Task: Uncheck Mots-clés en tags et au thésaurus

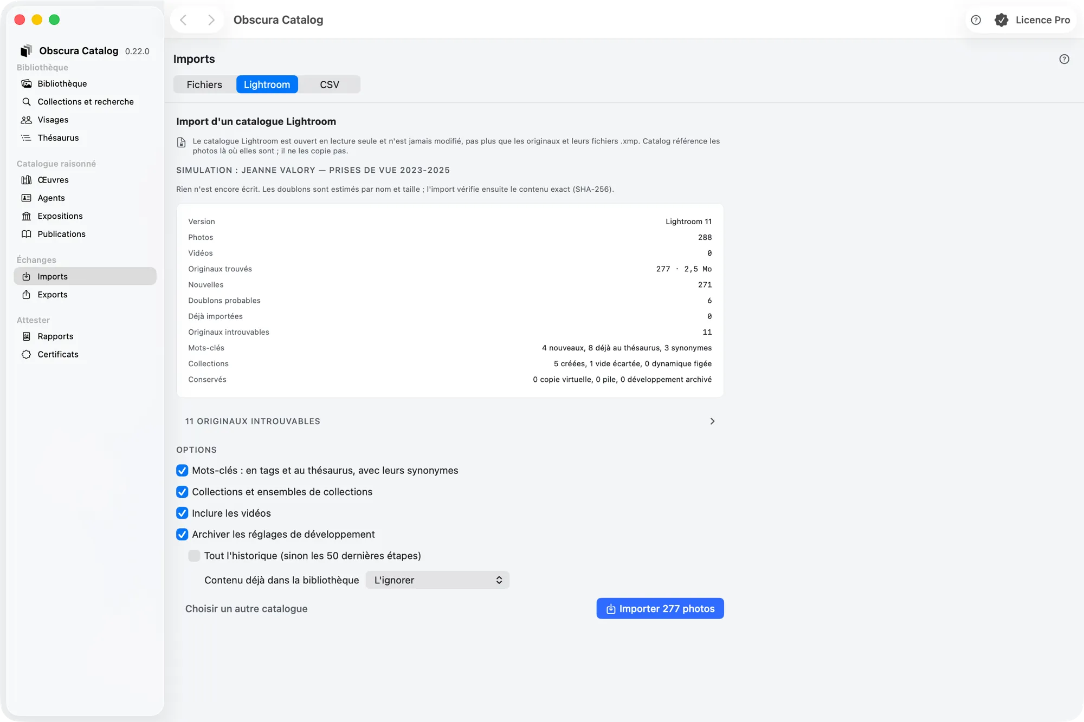Action: coord(182,470)
